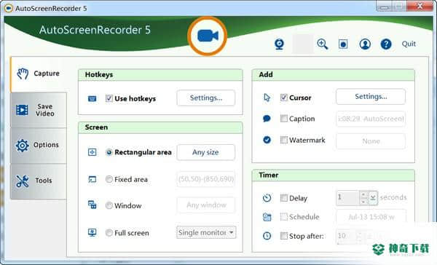The width and height of the screenshot is (437, 265).
Task: Open the magnifier zoom tool
Action: click(x=323, y=44)
